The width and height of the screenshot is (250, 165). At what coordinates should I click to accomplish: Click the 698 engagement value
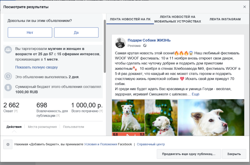(42, 105)
